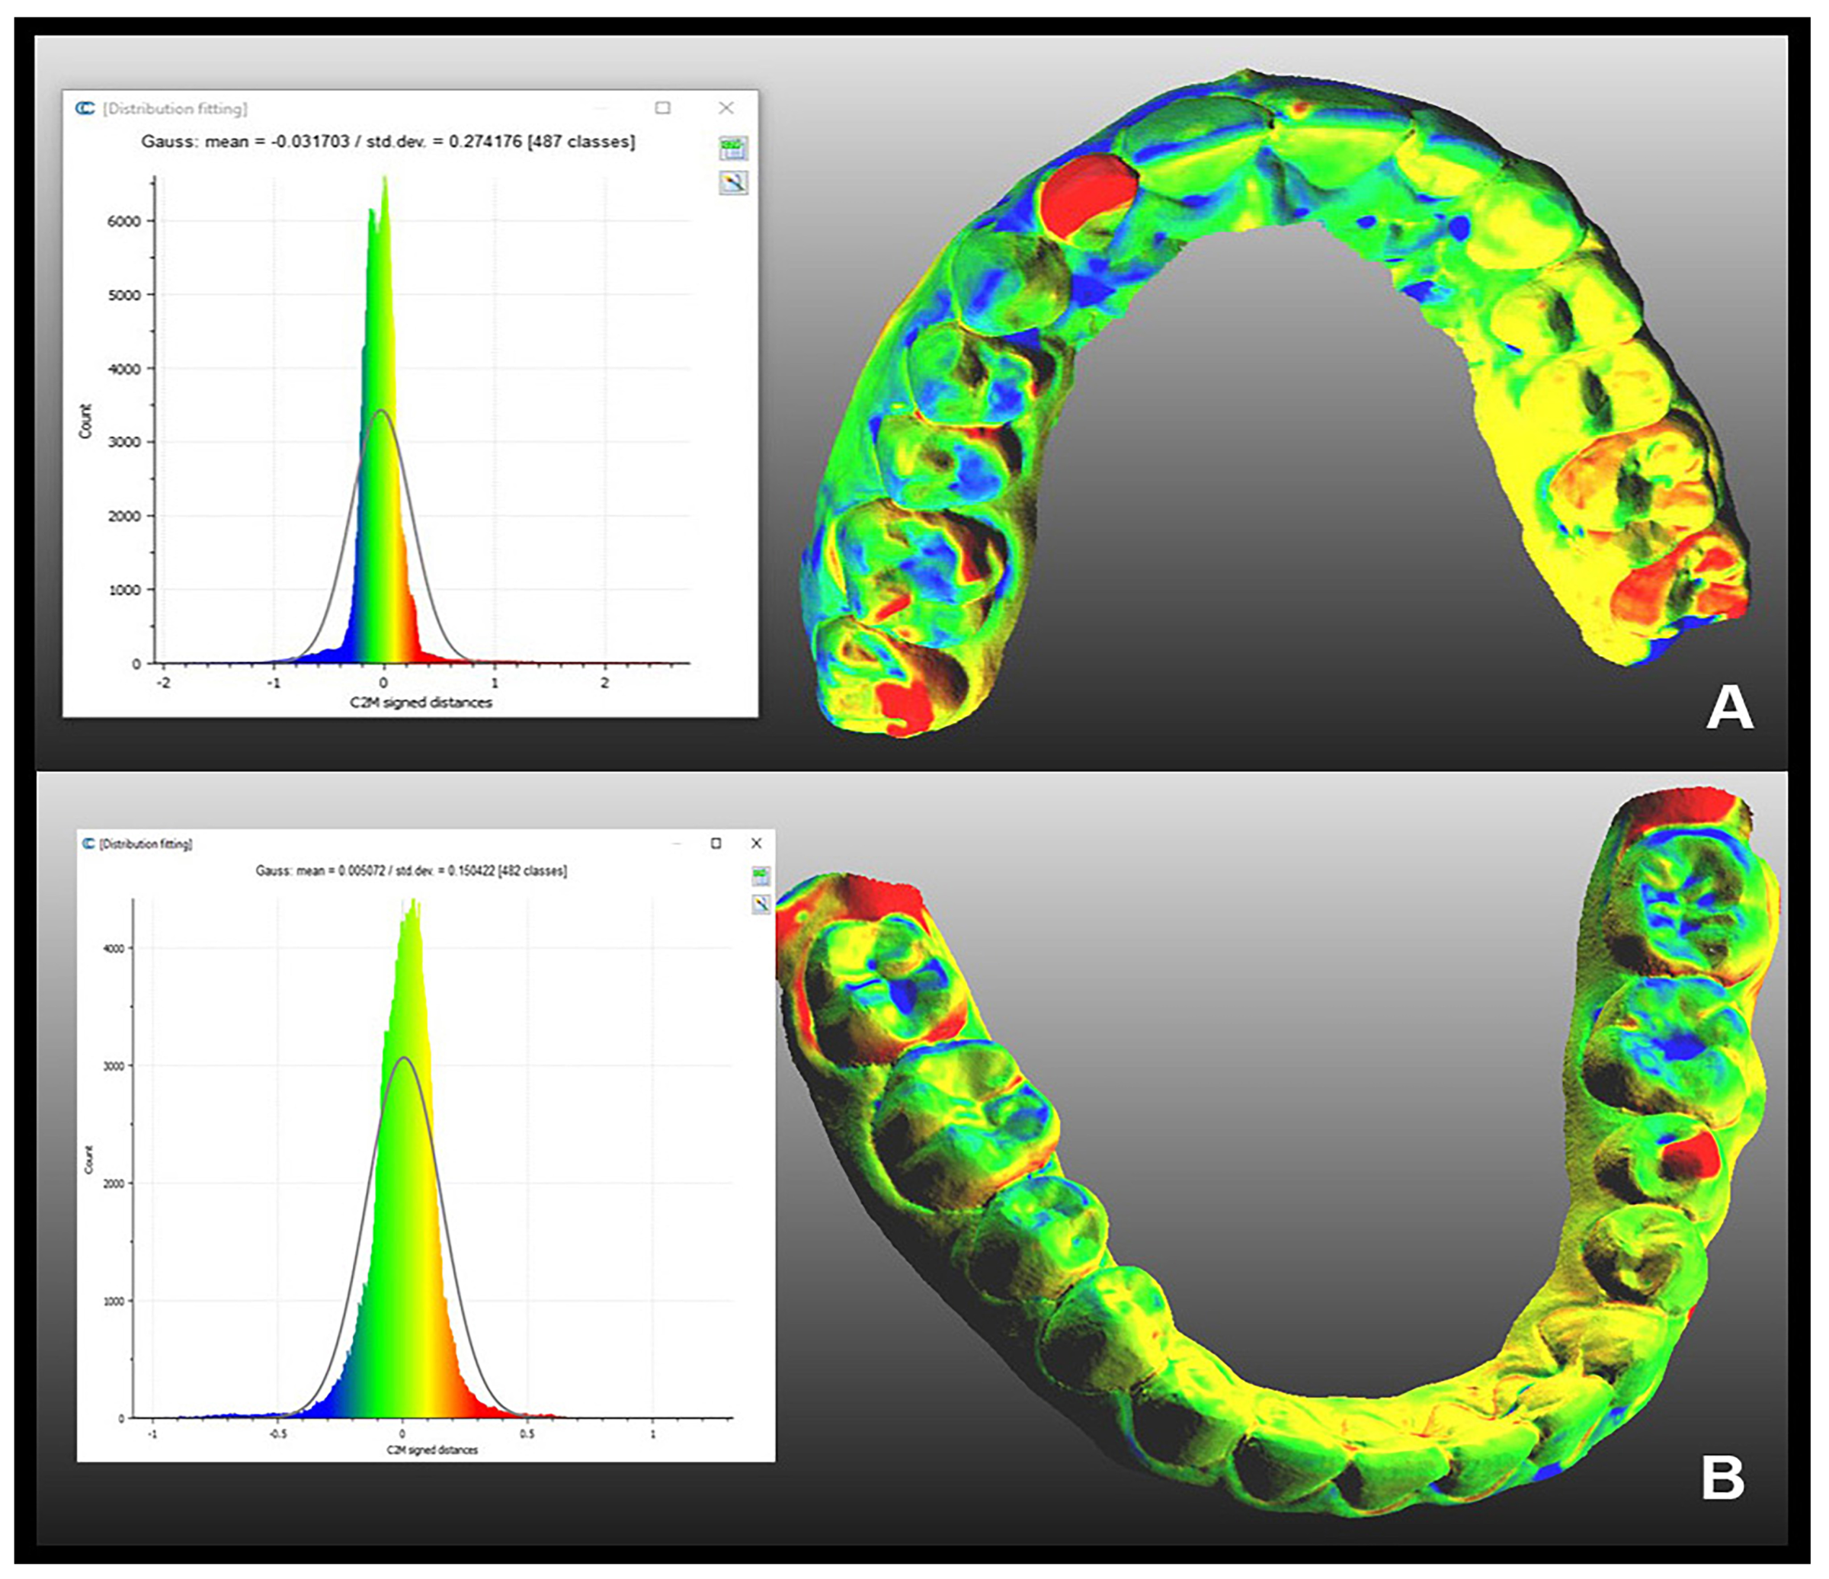The image size is (1829, 1579).
Task: Click the letter B panel label
Action: pyautogui.click(x=1722, y=1477)
